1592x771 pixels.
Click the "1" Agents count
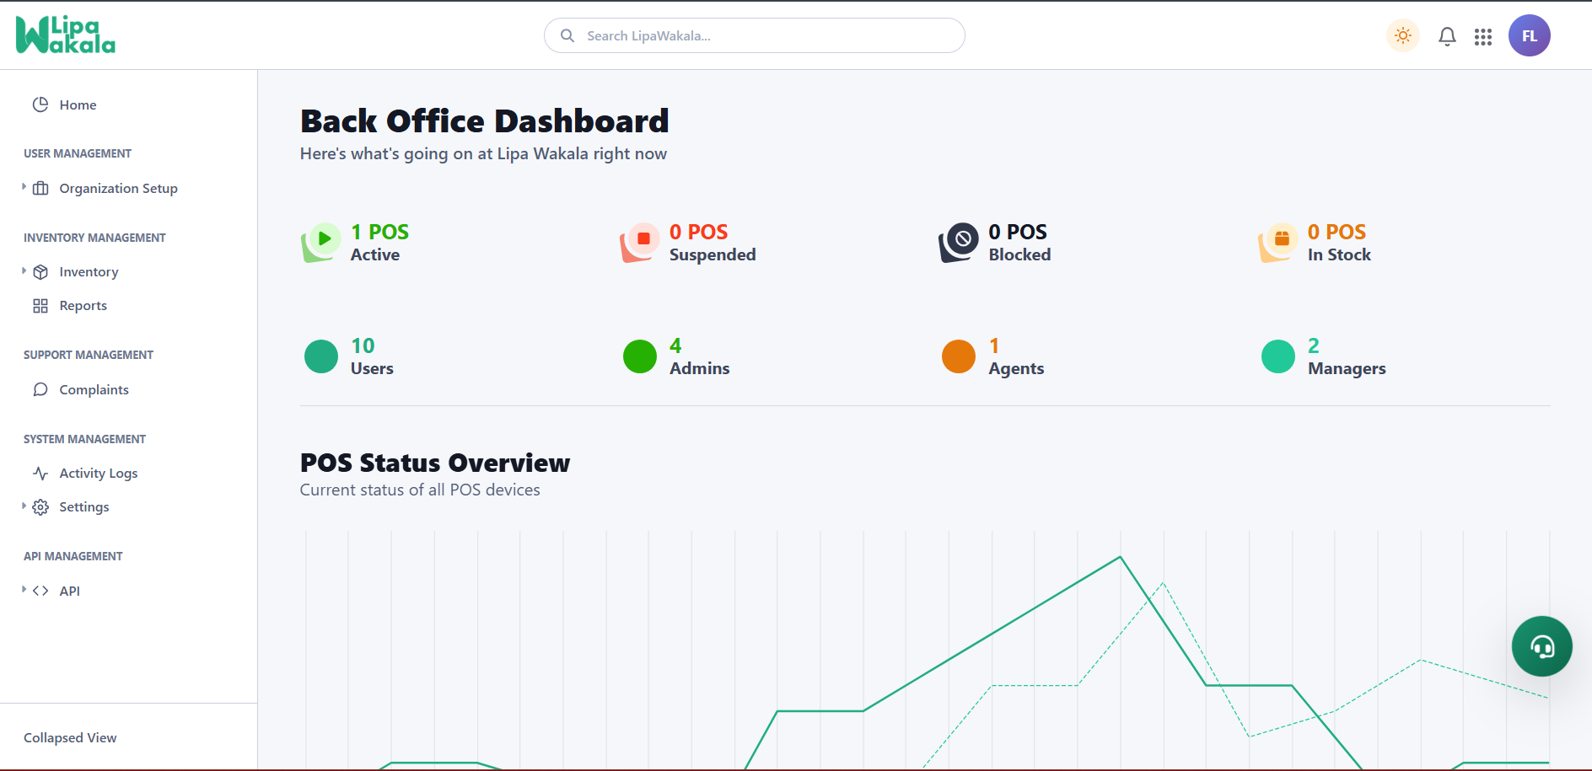(994, 345)
